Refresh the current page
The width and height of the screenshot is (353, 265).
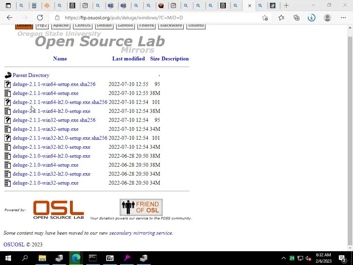40,18
